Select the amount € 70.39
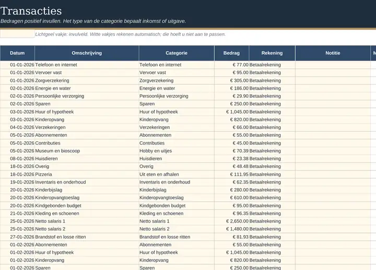The height and width of the screenshot is (270, 376). (232, 151)
